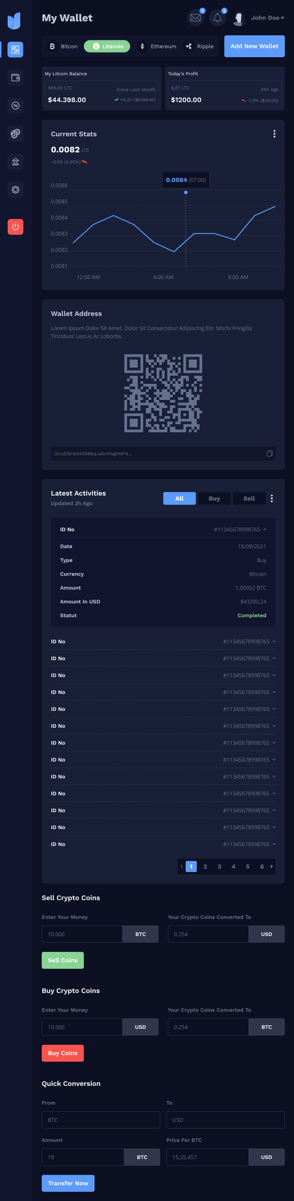Screen dimensions: 294x1201
Task: Switch to the Ripple wallet tab
Action: (x=199, y=46)
